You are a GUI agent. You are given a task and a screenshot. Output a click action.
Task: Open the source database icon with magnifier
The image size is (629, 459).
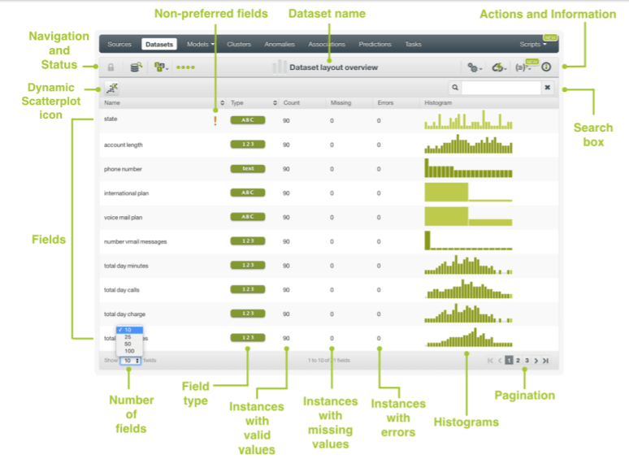click(137, 67)
